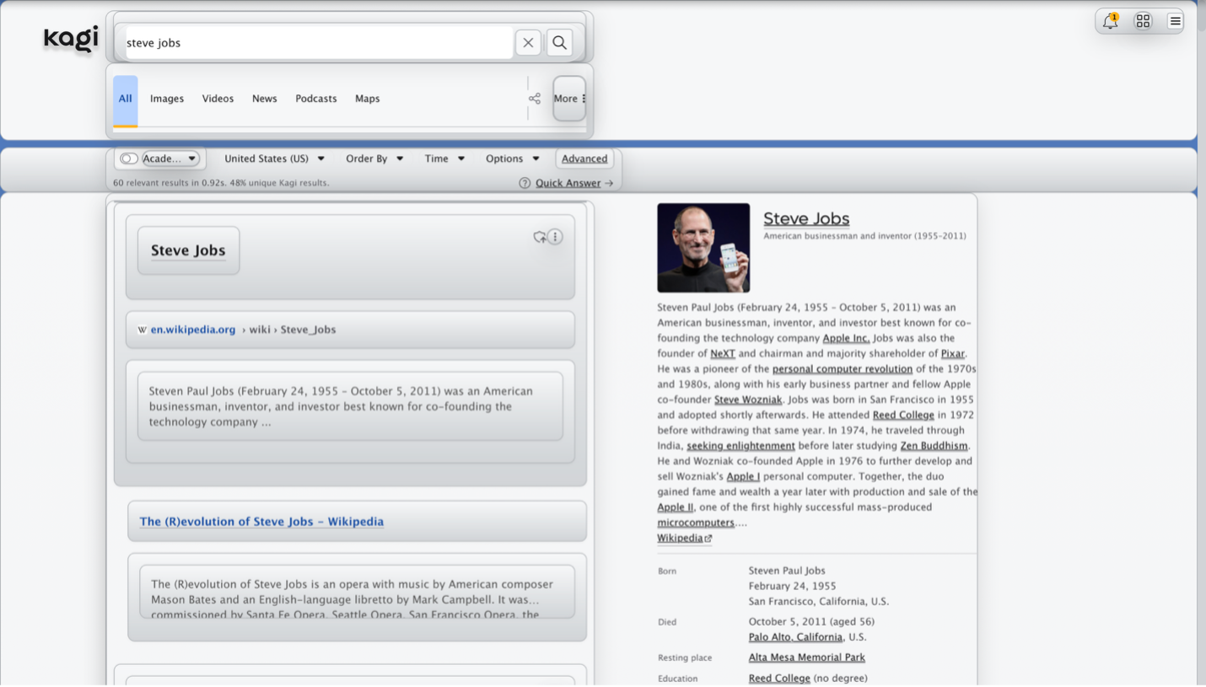Screen dimensions: 1206x687
Task: Open notifications via the bell icon
Action: pyautogui.click(x=1110, y=20)
